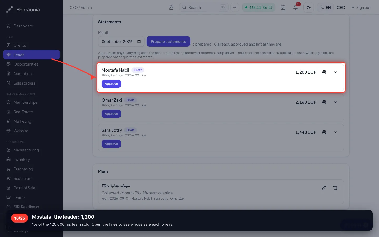Open Purchasing module
The width and height of the screenshot is (379, 237).
pyautogui.click(x=32, y=169)
